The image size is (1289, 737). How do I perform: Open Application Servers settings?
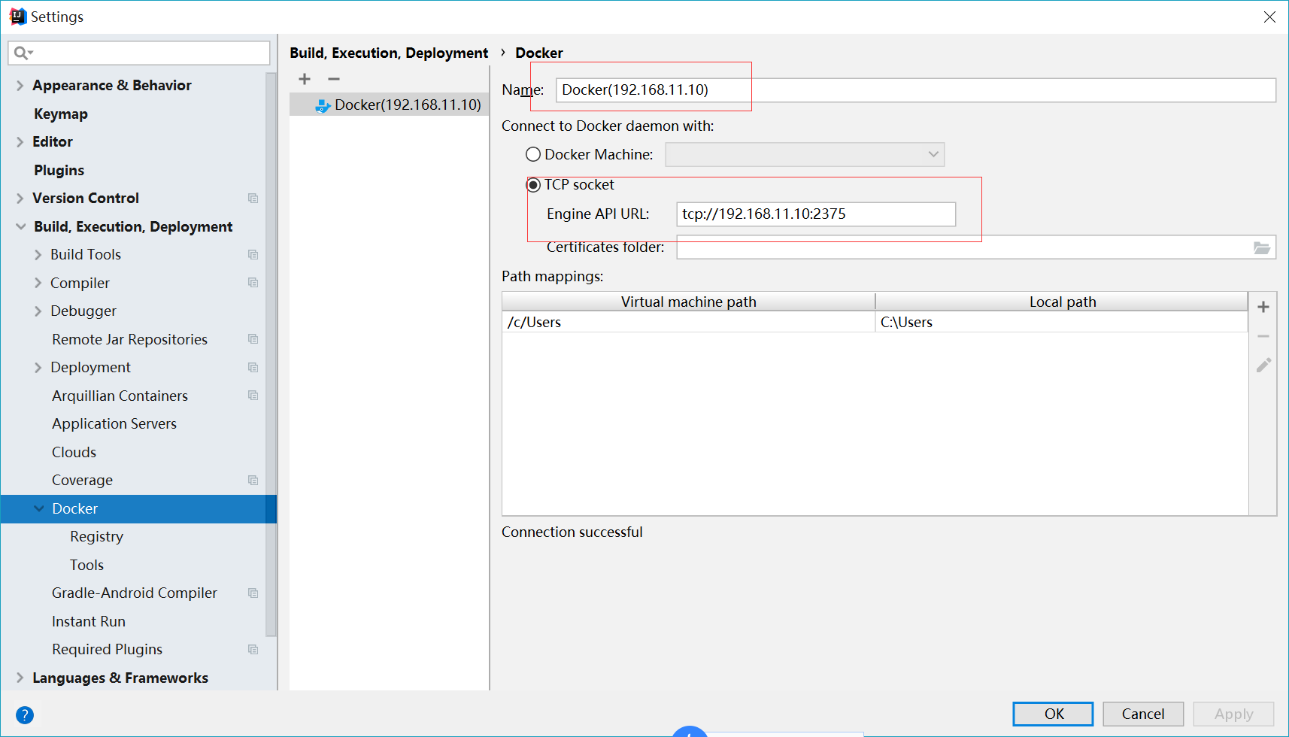click(x=114, y=424)
